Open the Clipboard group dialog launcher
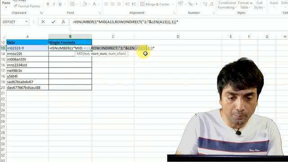Screen dimensions: 288x162 (x=41, y=13)
